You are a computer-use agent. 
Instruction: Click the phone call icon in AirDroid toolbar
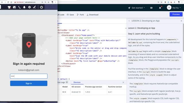(x=19, y=7)
